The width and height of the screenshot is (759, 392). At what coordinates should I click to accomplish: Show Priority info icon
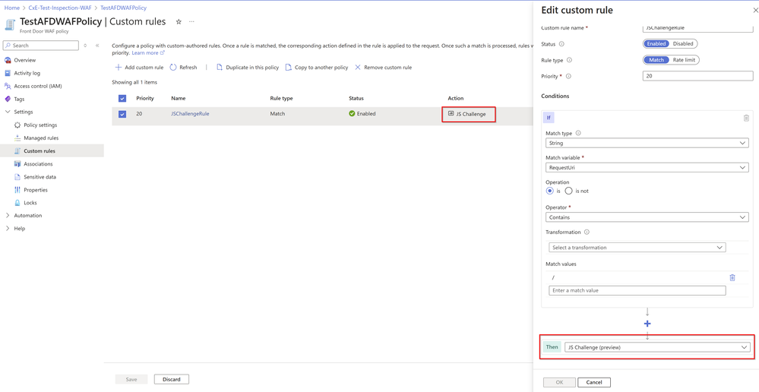(x=568, y=76)
